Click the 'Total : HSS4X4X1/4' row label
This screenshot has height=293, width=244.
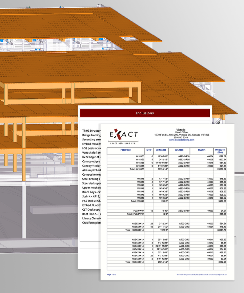[x=135, y=262]
